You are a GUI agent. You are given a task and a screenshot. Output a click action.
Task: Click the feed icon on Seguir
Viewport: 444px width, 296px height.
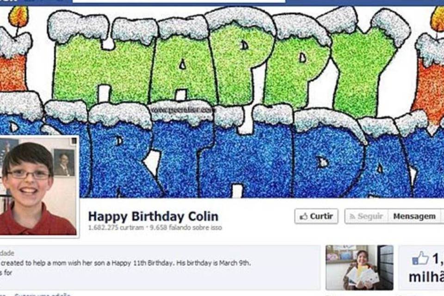[x=352, y=217]
